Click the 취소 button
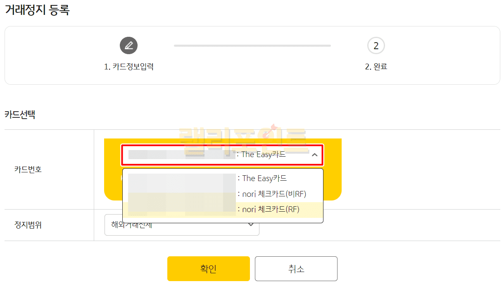The image size is (504, 284). [x=296, y=269]
